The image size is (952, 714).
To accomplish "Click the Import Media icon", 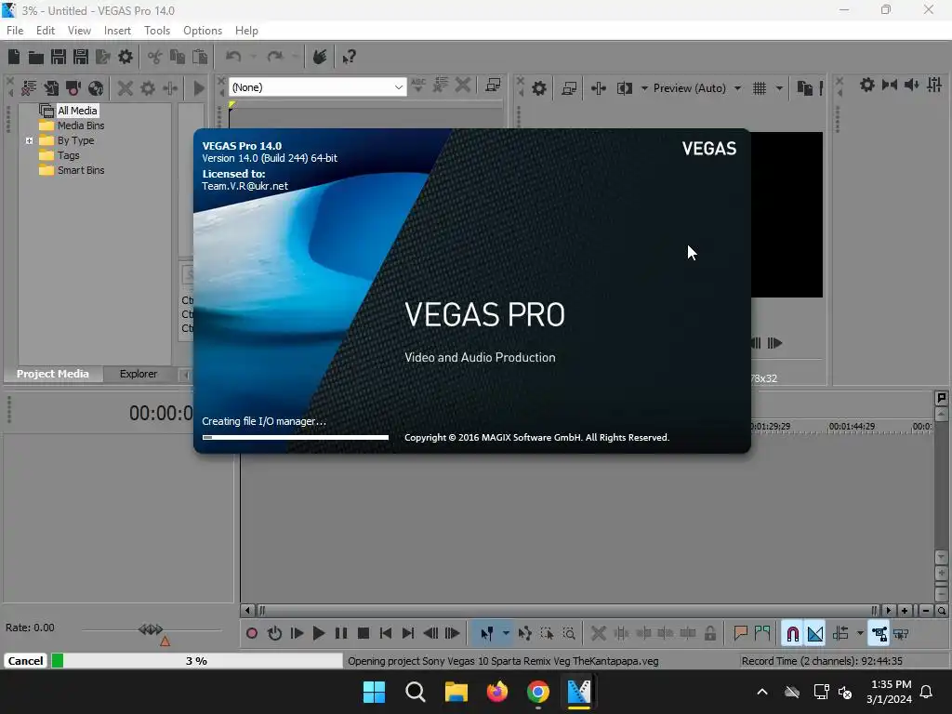I will coord(51,88).
